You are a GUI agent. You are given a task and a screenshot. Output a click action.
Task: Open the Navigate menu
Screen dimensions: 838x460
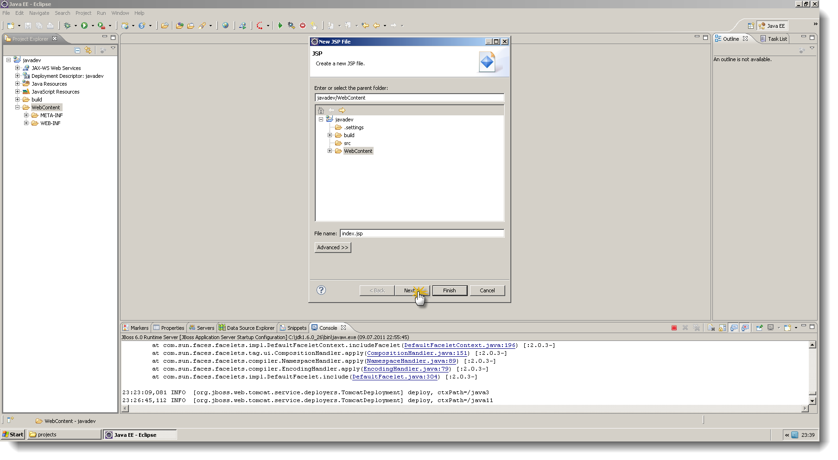coord(39,13)
